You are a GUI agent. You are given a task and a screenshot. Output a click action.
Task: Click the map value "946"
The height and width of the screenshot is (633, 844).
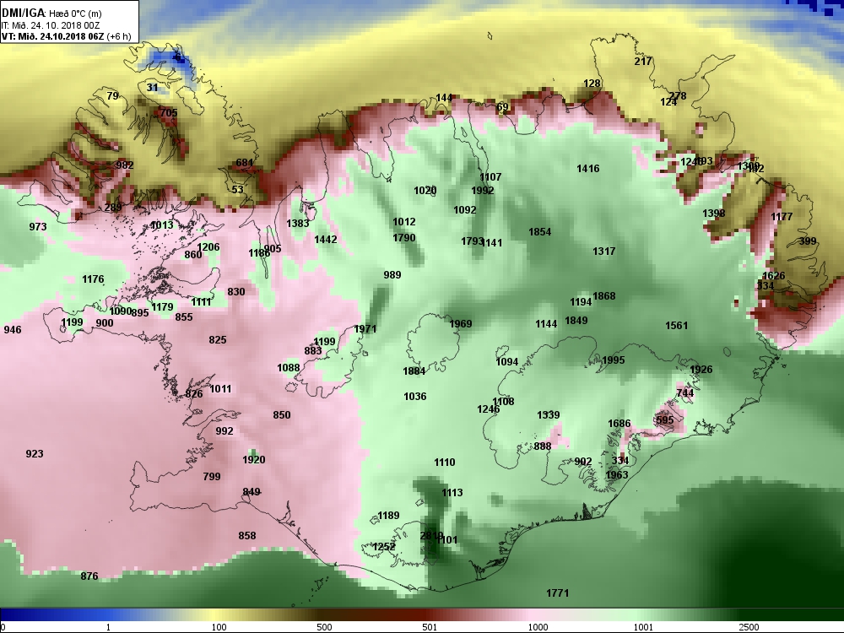point(13,329)
